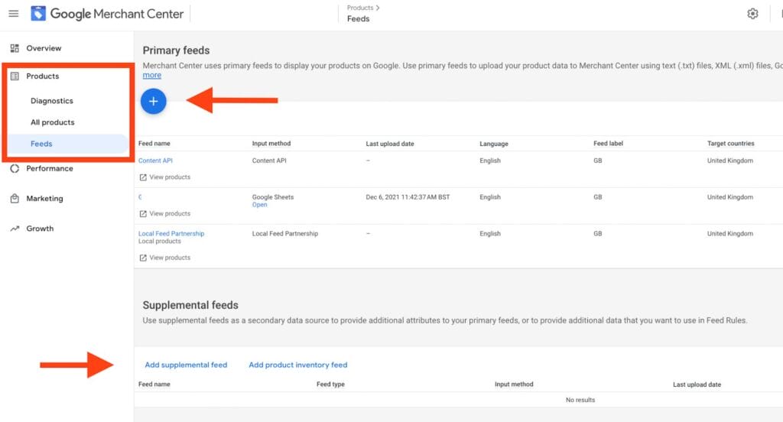The width and height of the screenshot is (783, 422).
Task: Click external link icon under Local Feed Partnership
Action: (x=143, y=258)
